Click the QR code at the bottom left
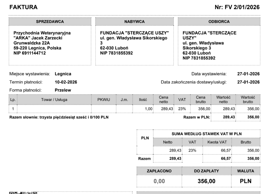The width and height of the screenshot is (273, 194). [x=23, y=193]
